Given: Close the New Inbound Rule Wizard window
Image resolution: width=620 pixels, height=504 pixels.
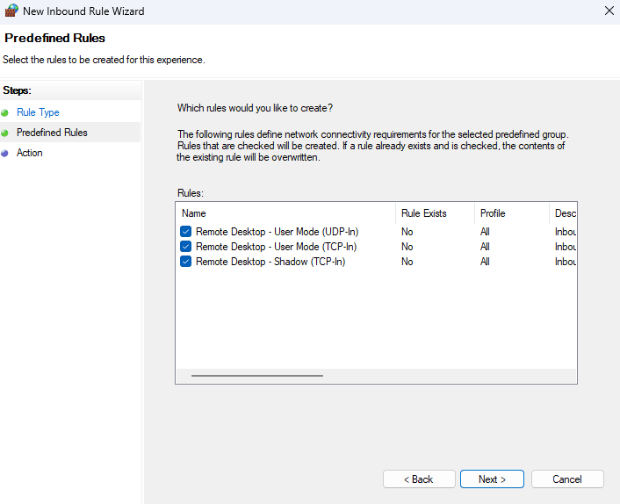Looking at the screenshot, I should click(x=609, y=11).
